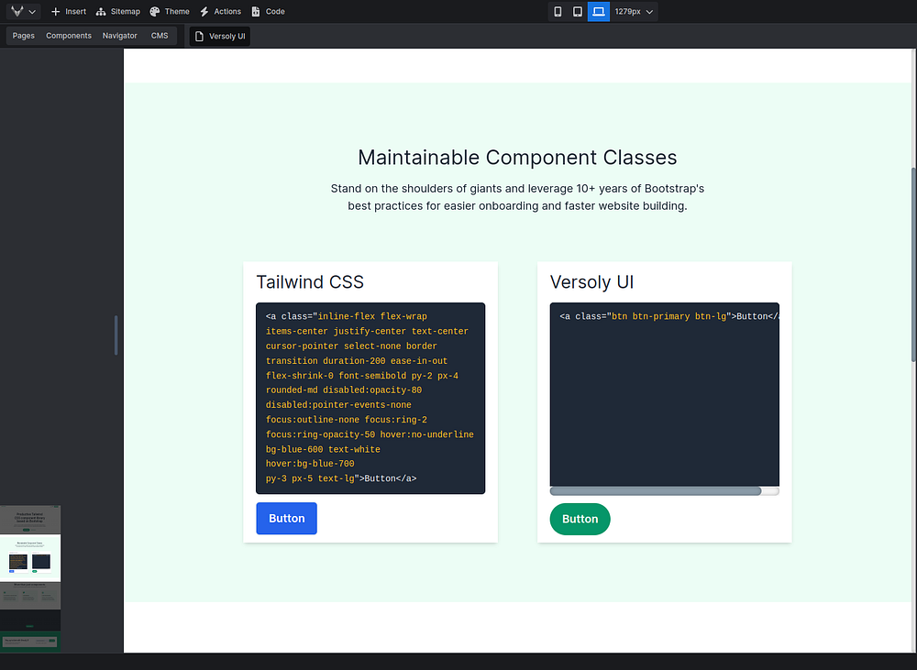Switch to the Pages tab
This screenshot has width=917, height=670.
tap(24, 36)
